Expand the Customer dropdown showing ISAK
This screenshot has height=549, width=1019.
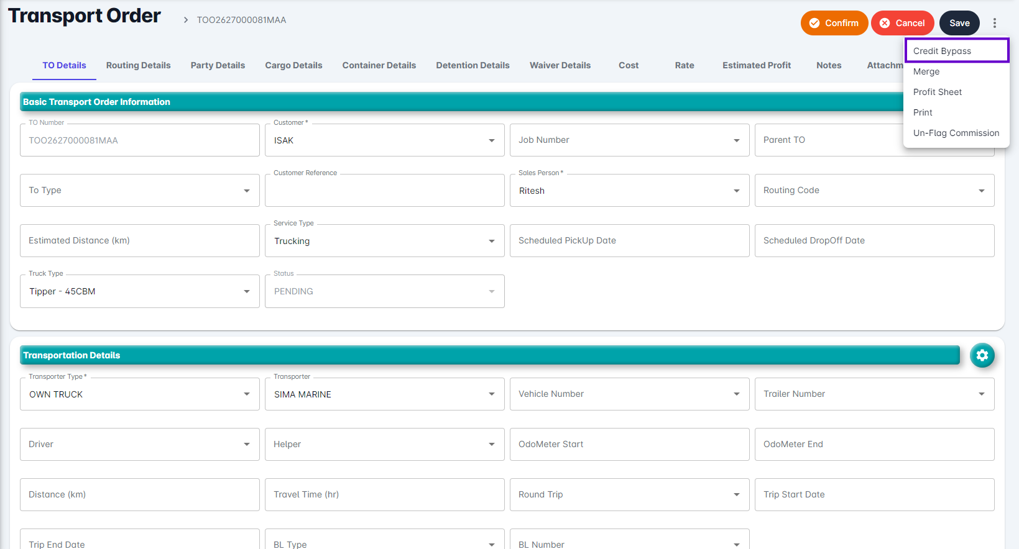384,140
